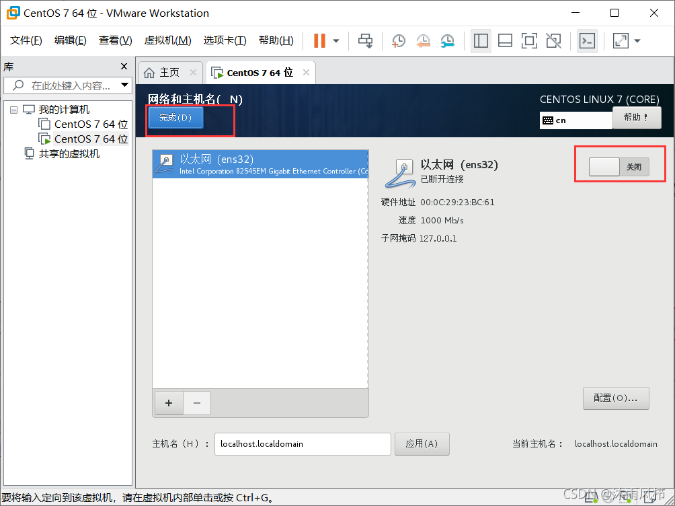This screenshot has height=506, width=675.
Task: Open the pause button dropdown arrow
Action: tap(335, 40)
